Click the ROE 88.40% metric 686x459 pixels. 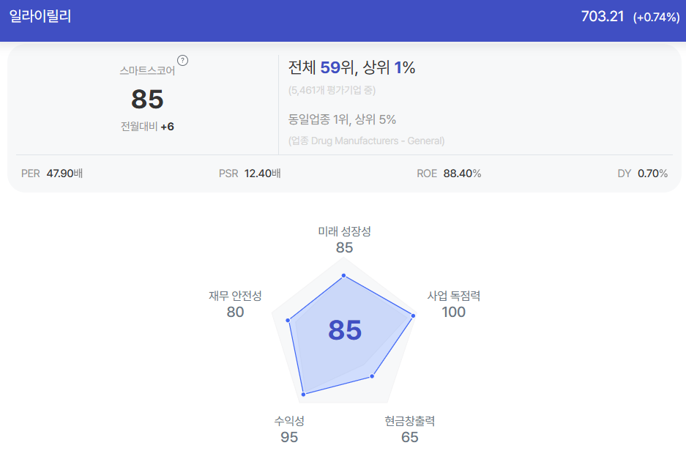point(449,173)
